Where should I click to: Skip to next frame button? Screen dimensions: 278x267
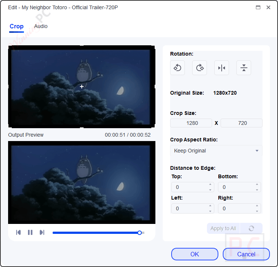[42, 232]
